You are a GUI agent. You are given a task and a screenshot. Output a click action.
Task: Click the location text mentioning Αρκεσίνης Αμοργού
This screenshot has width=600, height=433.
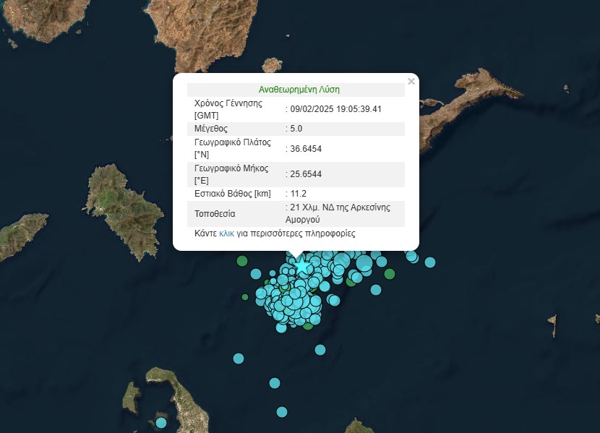(x=340, y=213)
